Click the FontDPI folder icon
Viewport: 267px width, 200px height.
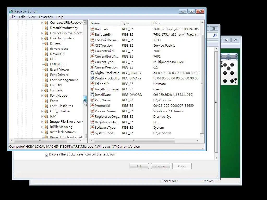point(46,85)
